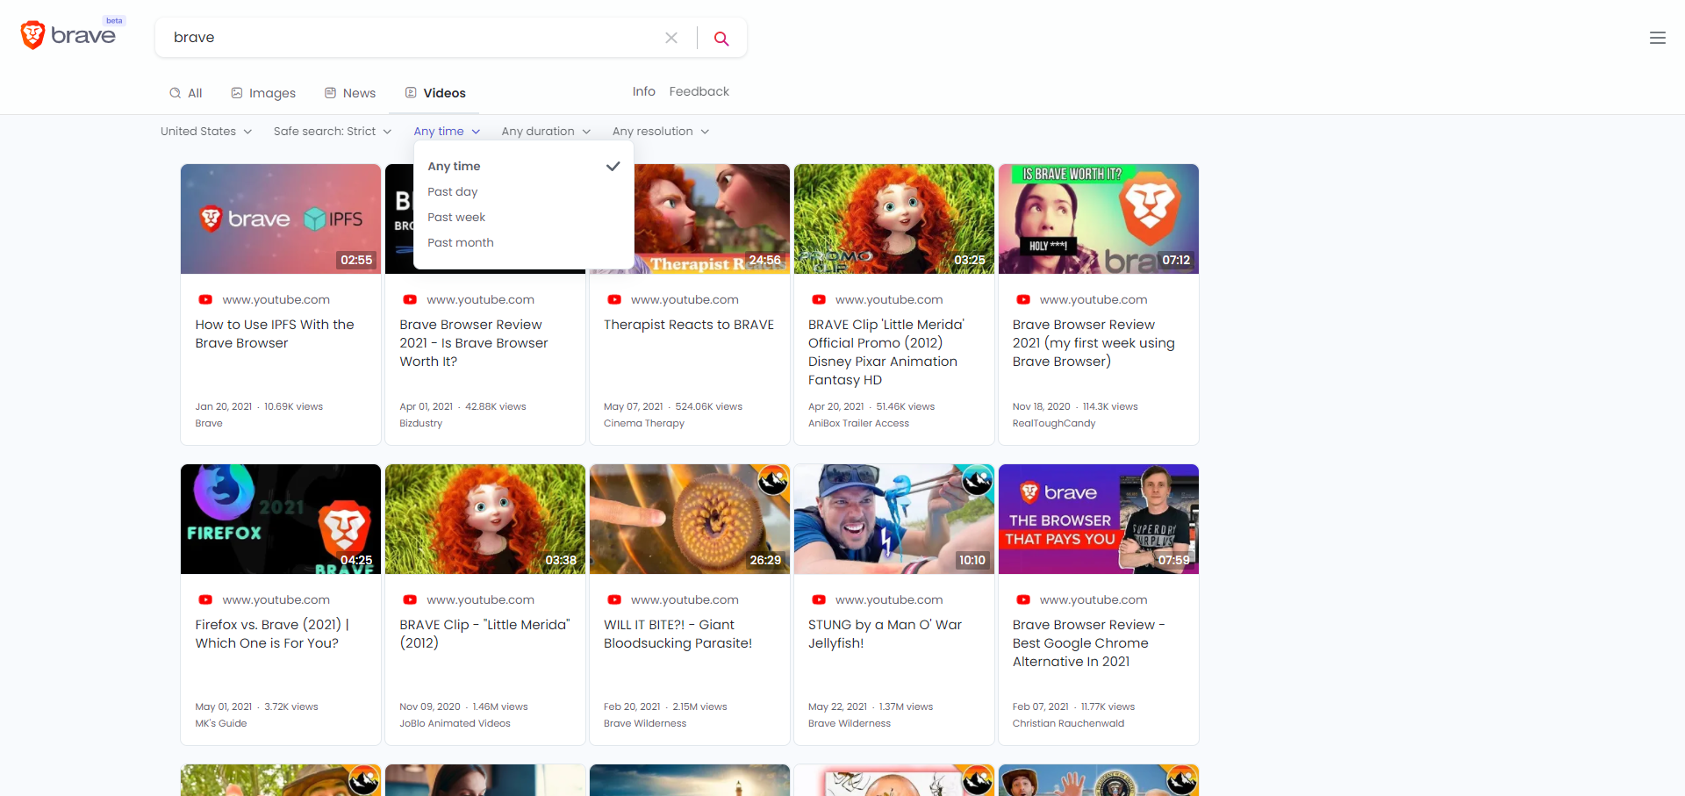Select the Videos tab
This screenshot has height=796, width=1685.
click(435, 93)
